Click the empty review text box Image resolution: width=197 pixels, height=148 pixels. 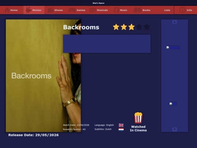point(107,44)
